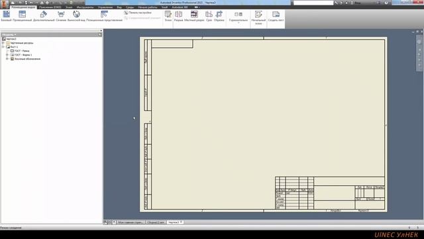The image size is (424, 239).
Task: Switch to the Чертеж3 document tab
Action: [175, 222]
